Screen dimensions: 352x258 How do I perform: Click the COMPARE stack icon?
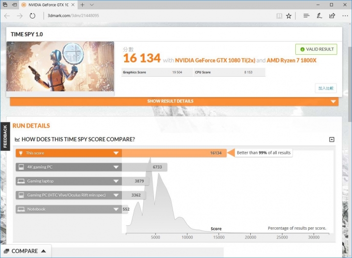[x=6, y=251]
